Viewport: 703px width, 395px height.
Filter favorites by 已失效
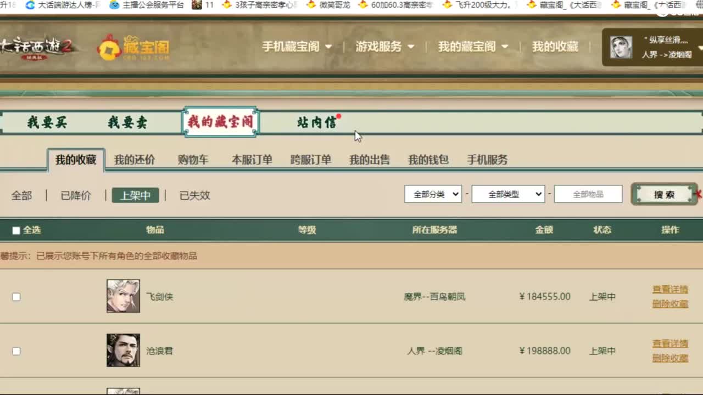pos(195,195)
